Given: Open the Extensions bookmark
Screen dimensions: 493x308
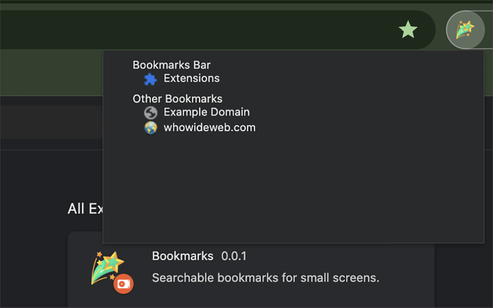Looking at the screenshot, I should pyautogui.click(x=191, y=79).
